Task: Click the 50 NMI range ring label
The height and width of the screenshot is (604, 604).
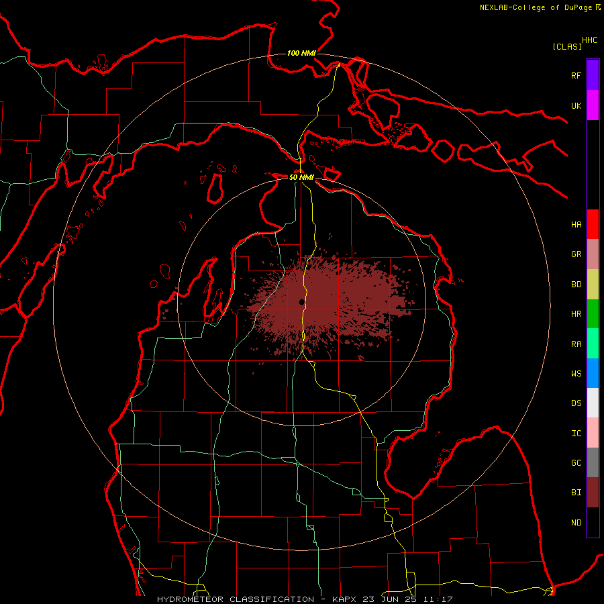Action: click(301, 177)
